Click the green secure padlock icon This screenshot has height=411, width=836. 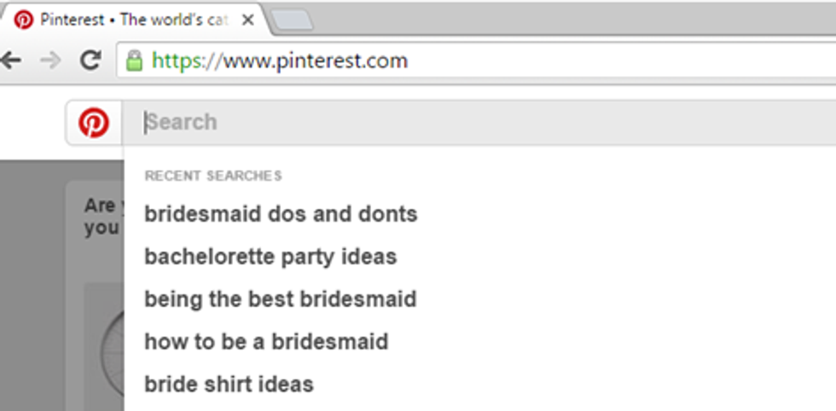click(133, 61)
